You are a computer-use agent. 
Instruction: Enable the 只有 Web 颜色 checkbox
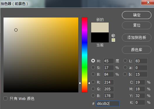(x=5, y=98)
